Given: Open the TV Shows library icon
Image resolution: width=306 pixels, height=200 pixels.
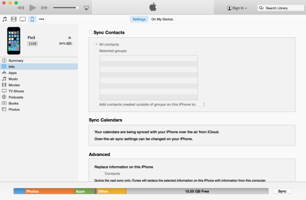Looking at the screenshot, I should click(23, 19).
